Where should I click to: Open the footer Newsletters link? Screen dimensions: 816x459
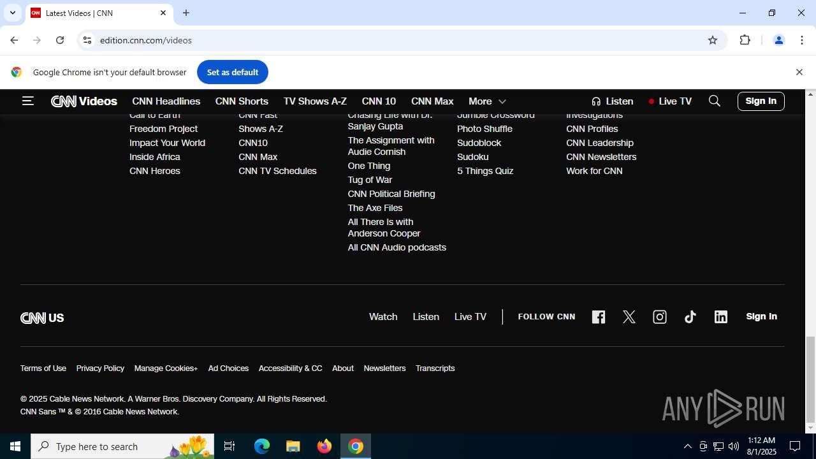pyautogui.click(x=384, y=368)
